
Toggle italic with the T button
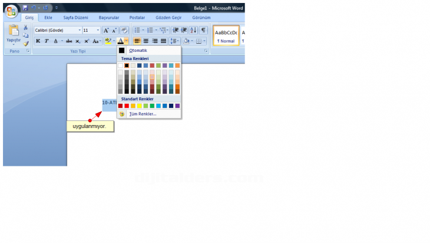pos(47,41)
